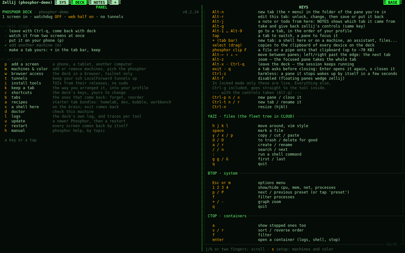405x253 pixels.
Task: Click 'Ctrl-t n / r' row
Action: [x=257, y=102]
